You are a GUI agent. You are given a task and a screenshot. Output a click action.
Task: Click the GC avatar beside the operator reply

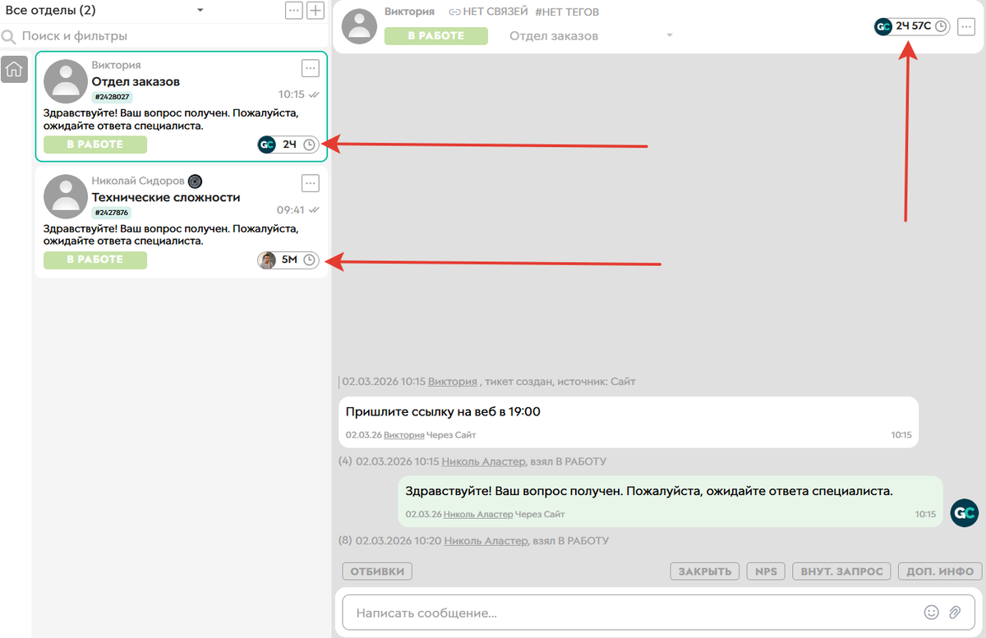(x=964, y=513)
